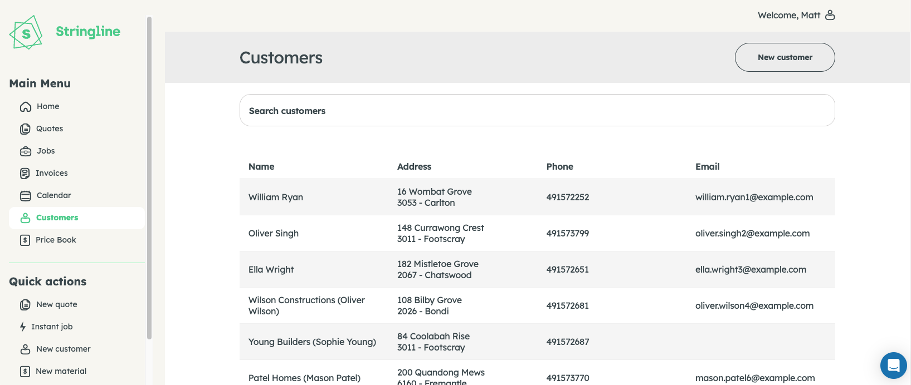Viewport: 911px width, 385px height.
Task: Open Patel Homes (Mason Patel) row
Action: coord(537,373)
